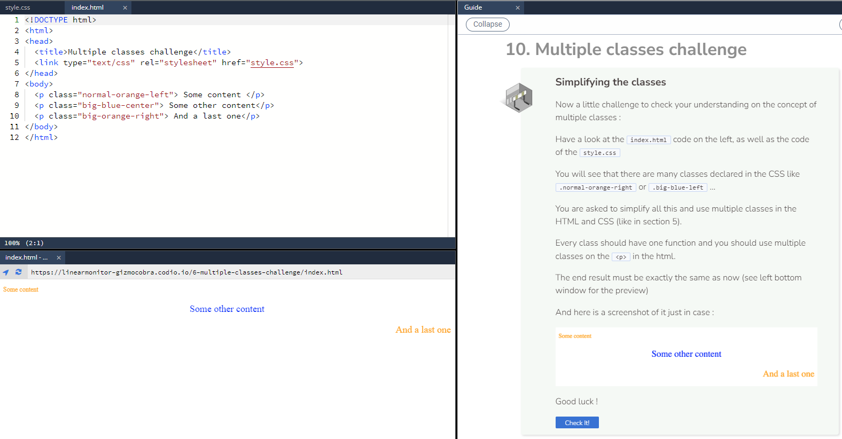Close the index.html preview tab
Viewport: 842px width, 439px height.
59,257
